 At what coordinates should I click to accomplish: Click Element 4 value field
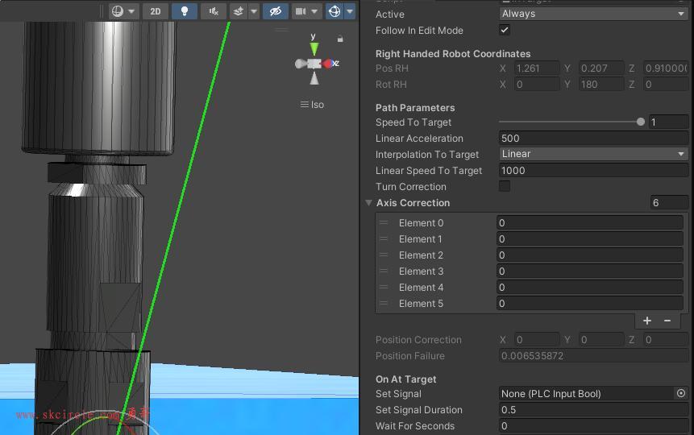(x=590, y=288)
